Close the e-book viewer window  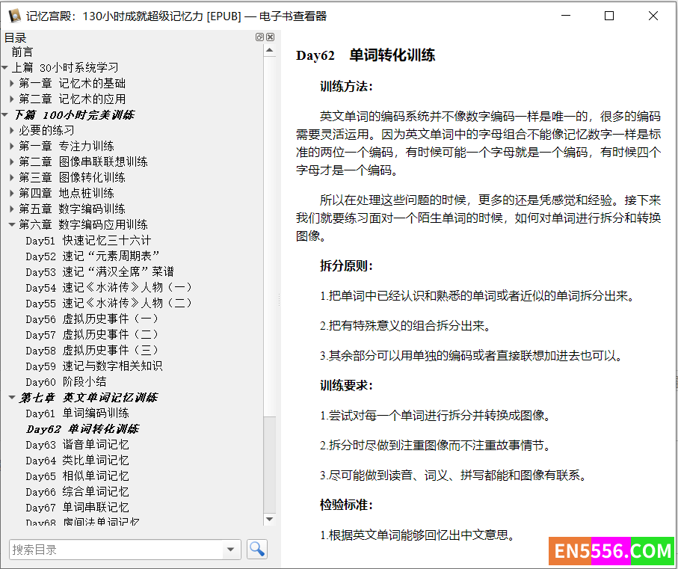(x=653, y=16)
